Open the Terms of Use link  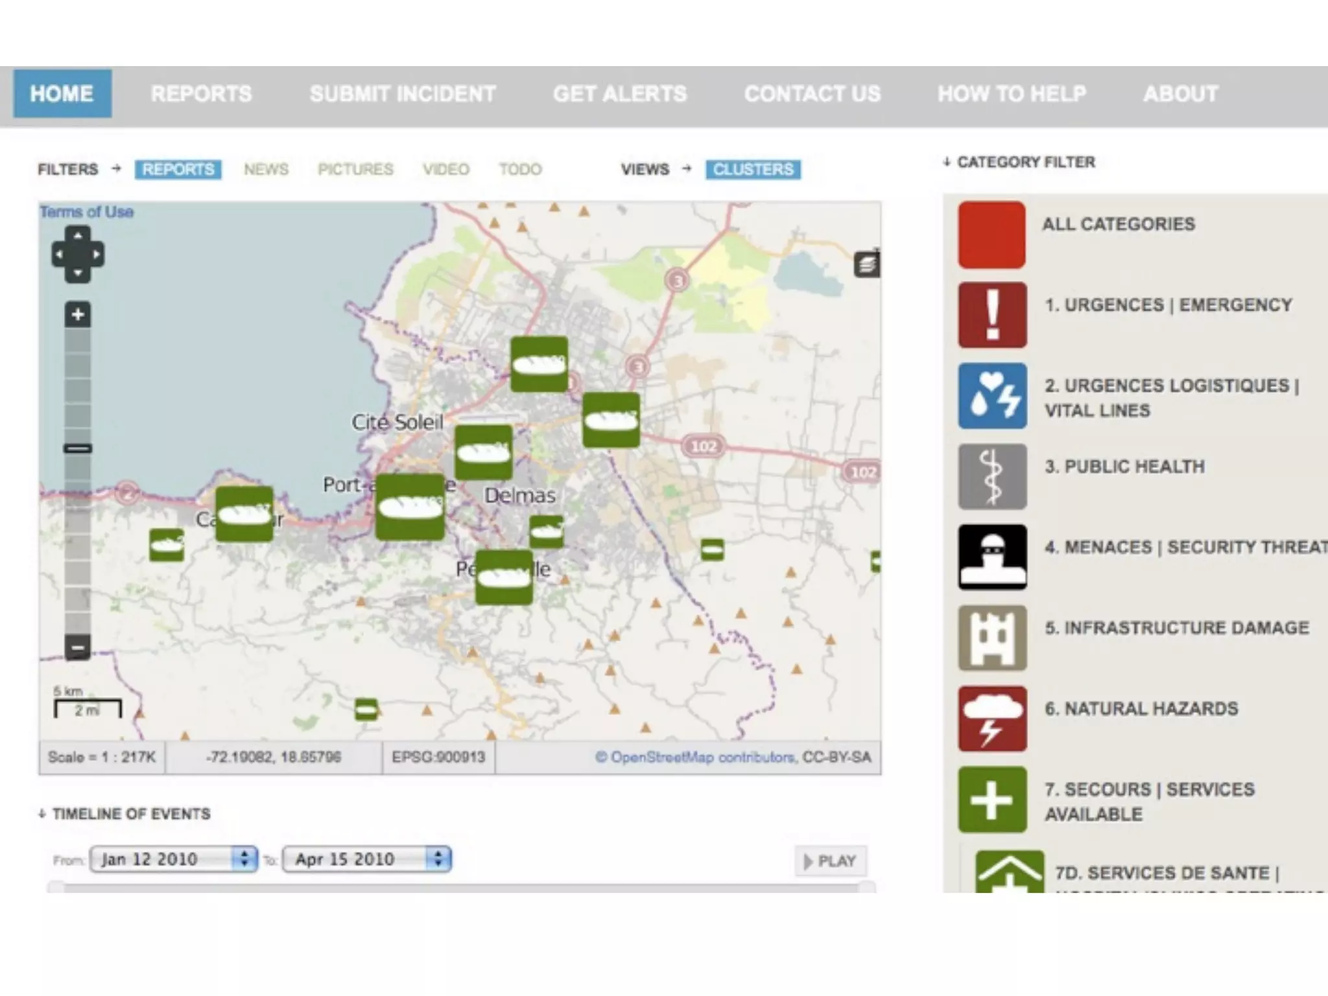click(x=87, y=212)
